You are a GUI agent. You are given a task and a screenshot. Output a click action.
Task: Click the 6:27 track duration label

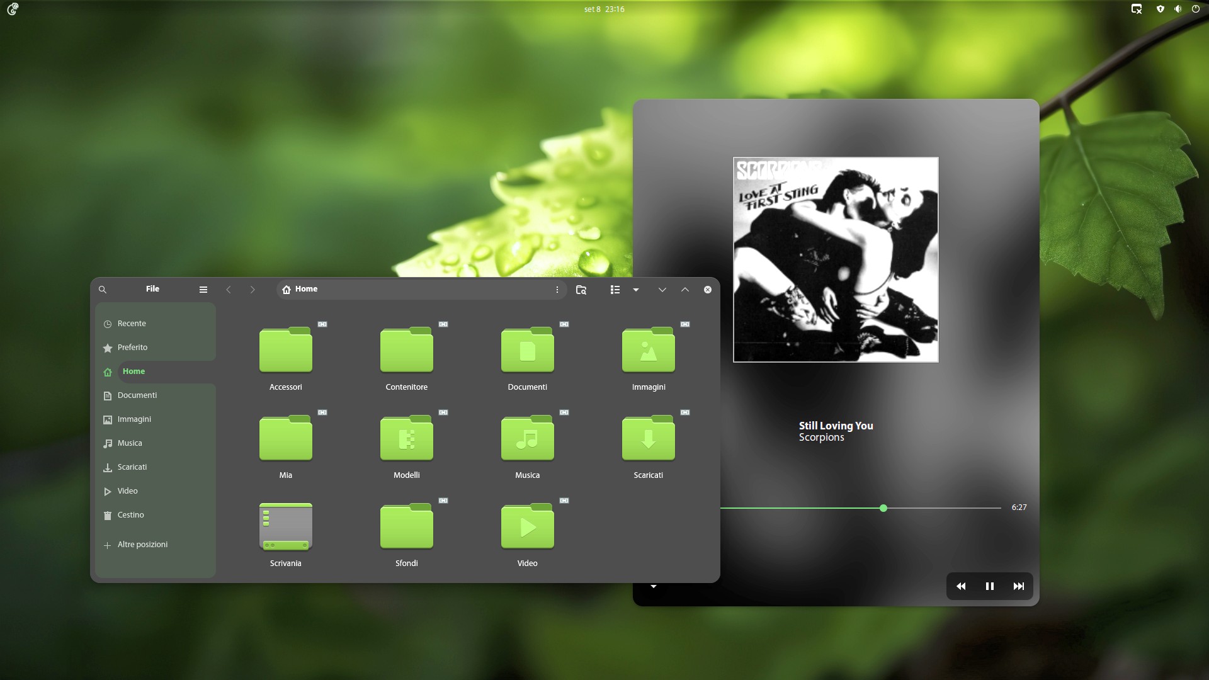[x=1019, y=507]
